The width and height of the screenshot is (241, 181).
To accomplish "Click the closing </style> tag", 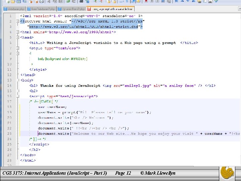I will coord(38,70).
